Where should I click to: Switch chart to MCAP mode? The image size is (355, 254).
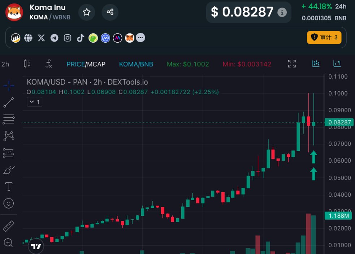point(96,64)
